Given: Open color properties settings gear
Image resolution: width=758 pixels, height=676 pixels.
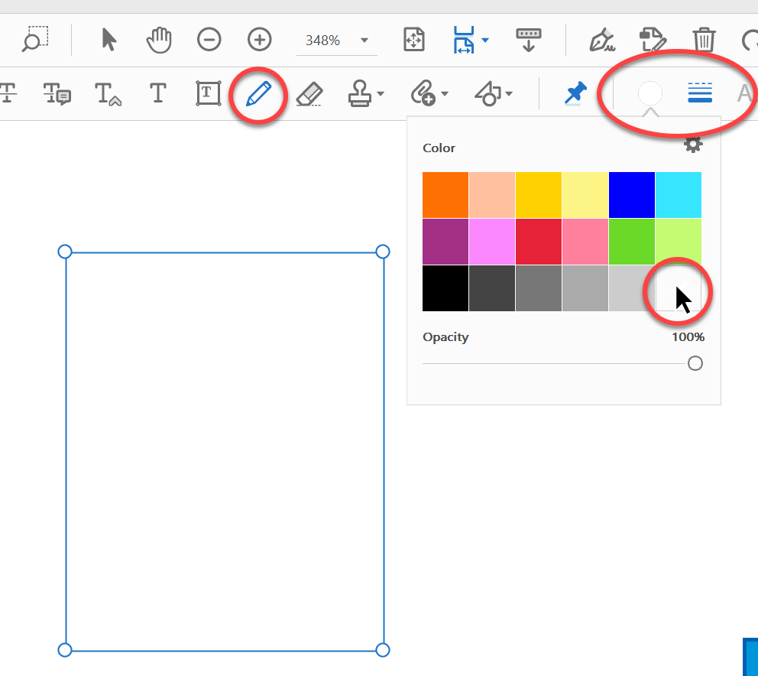Looking at the screenshot, I should point(693,144).
